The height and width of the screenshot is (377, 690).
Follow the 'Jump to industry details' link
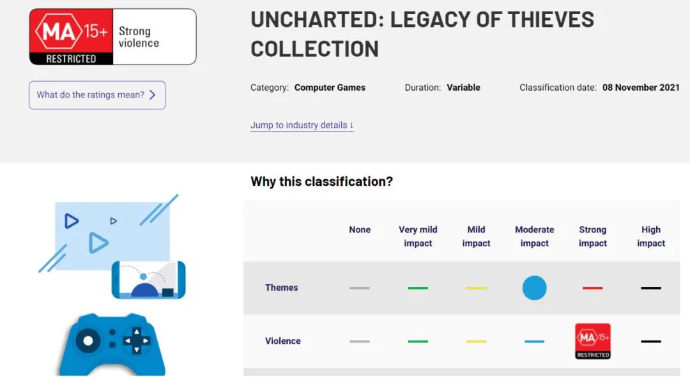[x=302, y=125]
